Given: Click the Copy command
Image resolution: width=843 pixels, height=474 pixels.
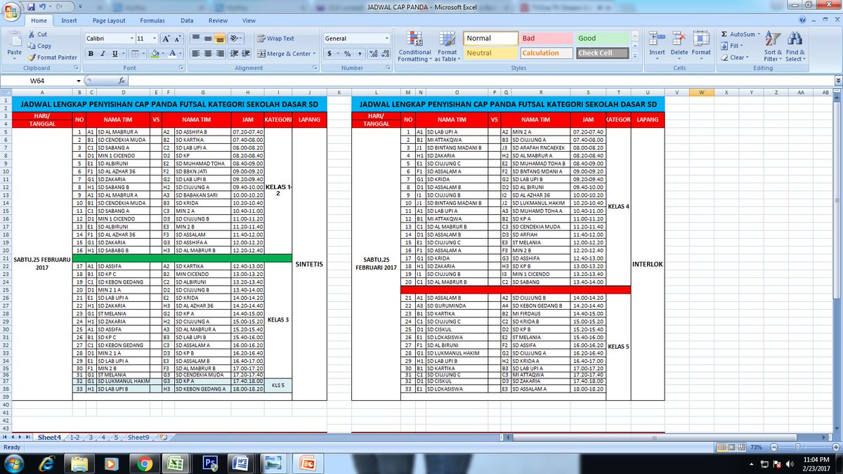Looking at the screenshot, I should pyautogui.click(x=39, y=46).
